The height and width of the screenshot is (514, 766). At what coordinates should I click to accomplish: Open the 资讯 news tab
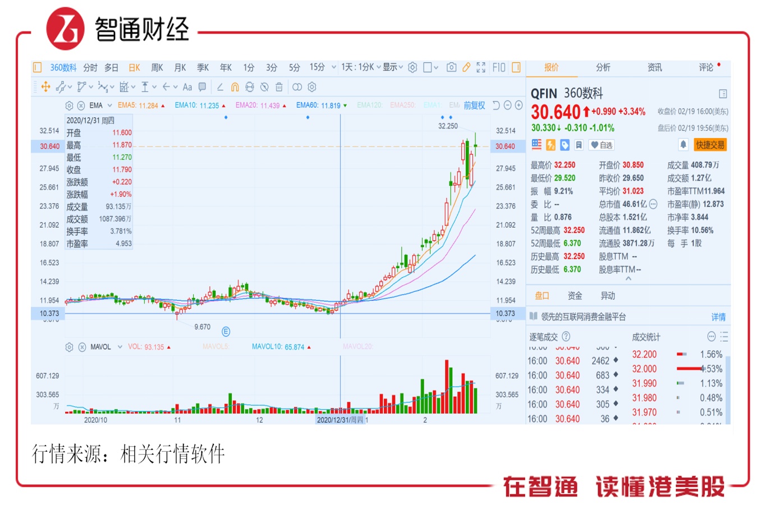coord(654,67)
